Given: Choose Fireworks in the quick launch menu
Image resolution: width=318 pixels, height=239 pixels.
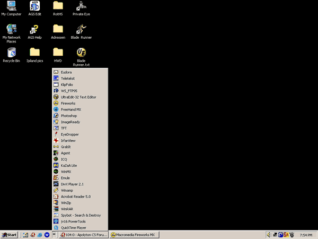Looking at the screenshot, I should point(68,103).
